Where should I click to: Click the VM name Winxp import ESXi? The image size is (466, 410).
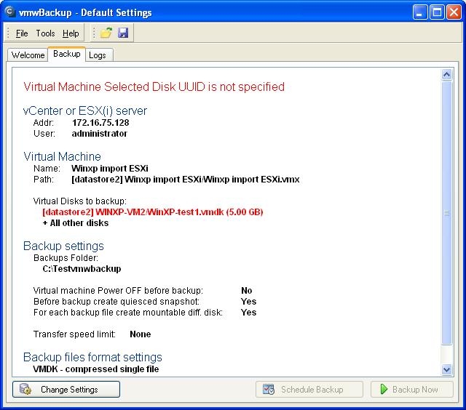(110, 168)
